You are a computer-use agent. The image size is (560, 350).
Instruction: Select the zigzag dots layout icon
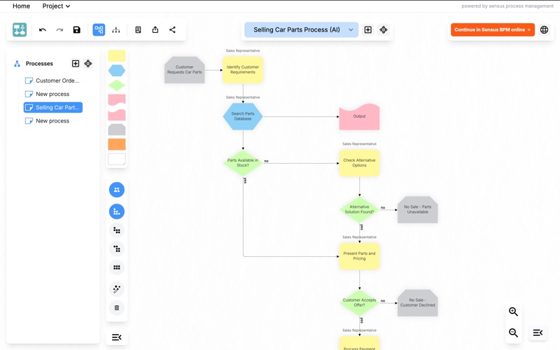tap(117, 249)
